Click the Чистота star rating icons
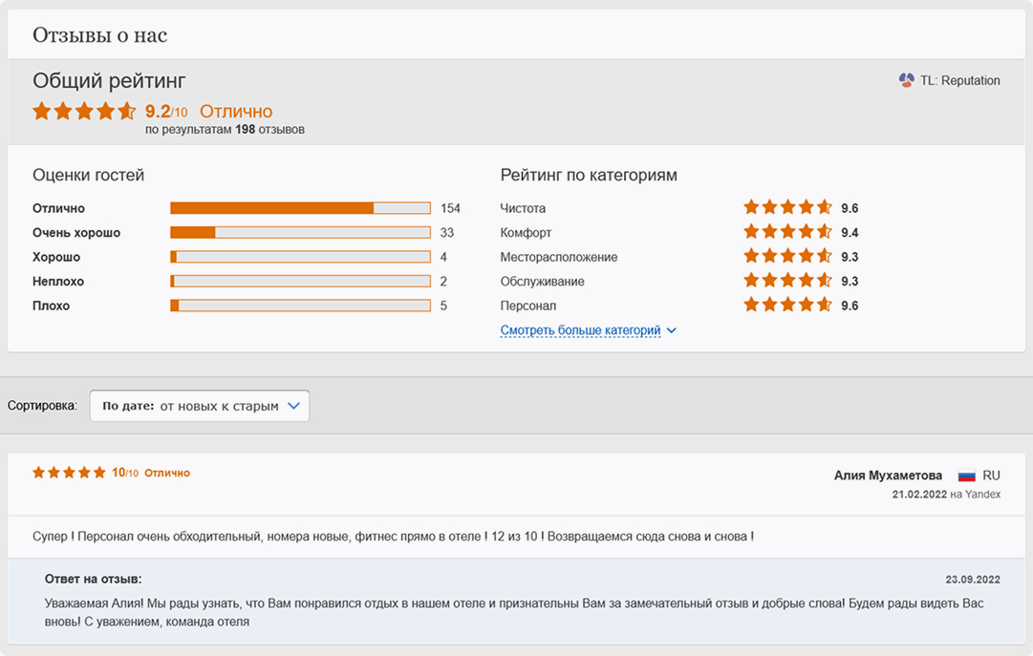The height and width of the screenshot is (656, 1033). pyautogui.click(x=788, y=208)
